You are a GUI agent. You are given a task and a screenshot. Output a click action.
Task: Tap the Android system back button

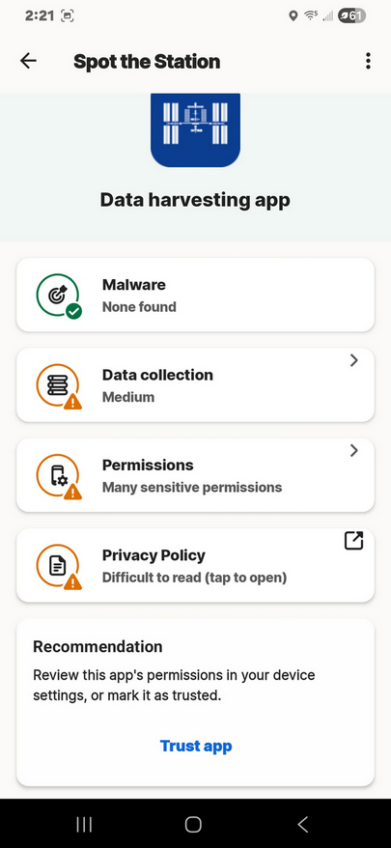(303, 824)
